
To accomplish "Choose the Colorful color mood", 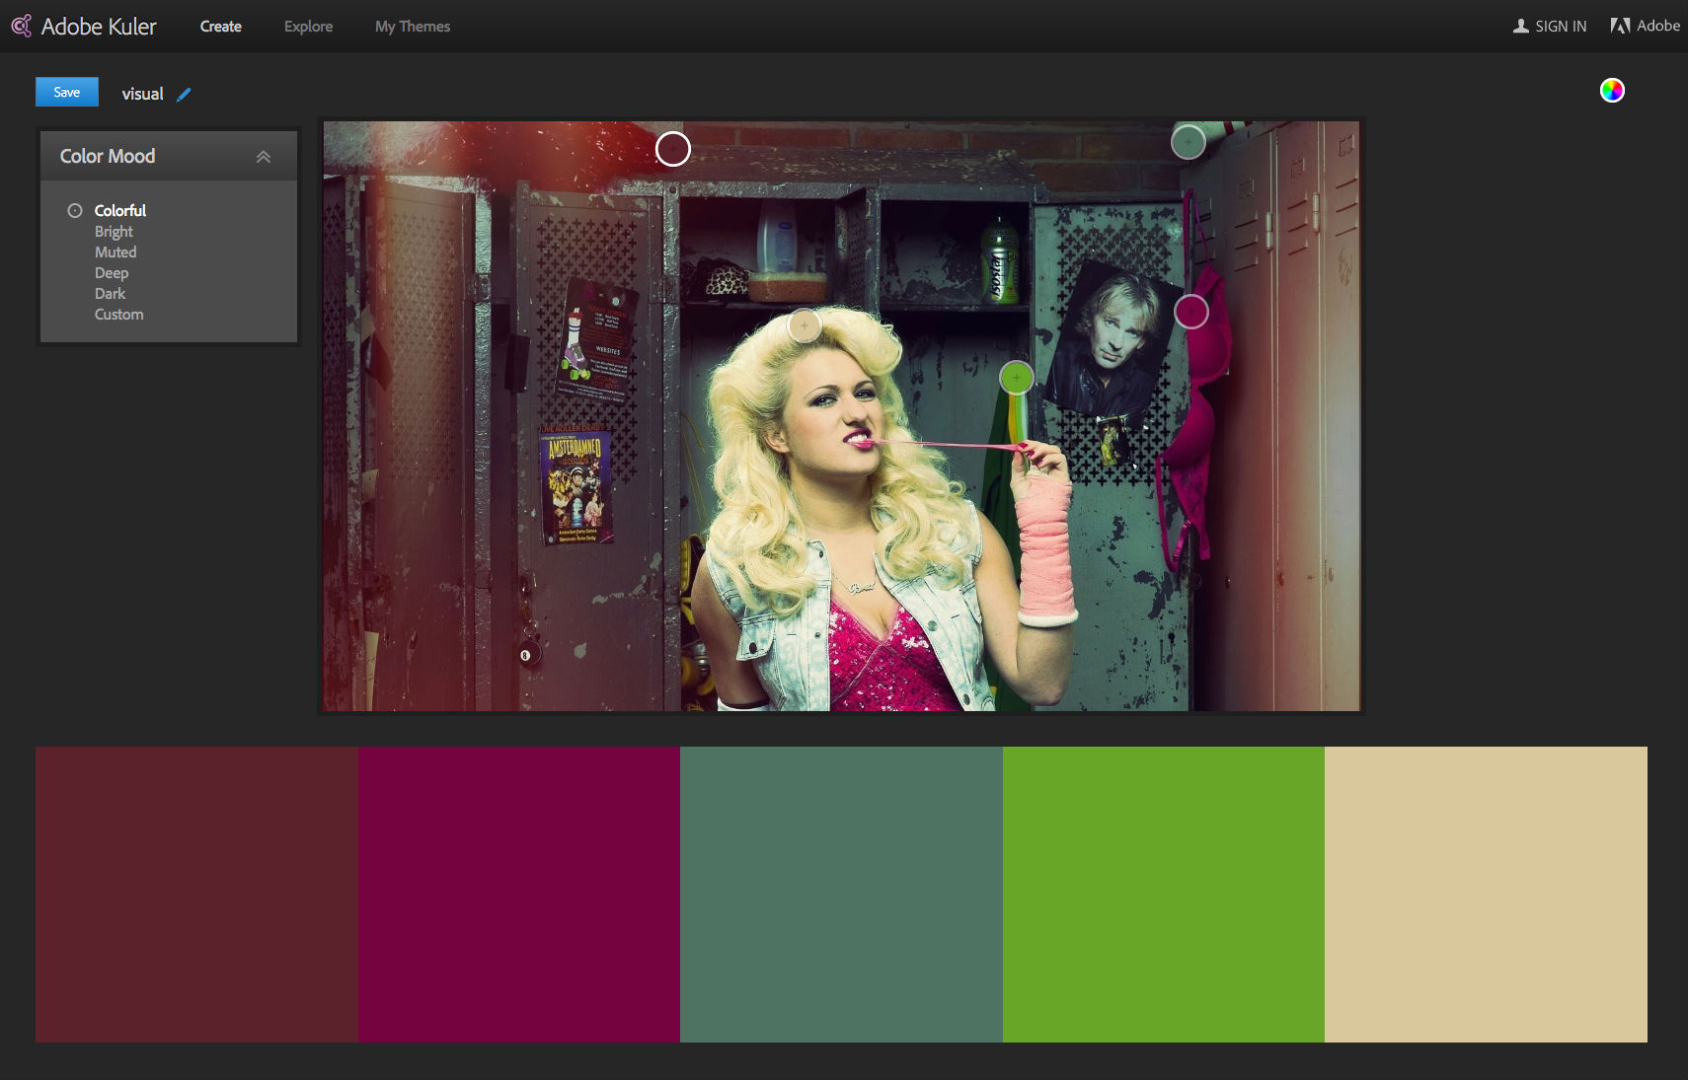I will pyautogui.click(x=119, y=210).
